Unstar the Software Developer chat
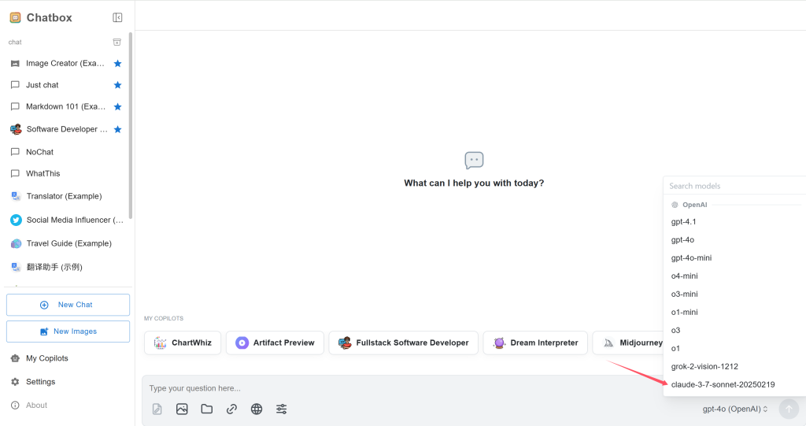 (118, 129)
